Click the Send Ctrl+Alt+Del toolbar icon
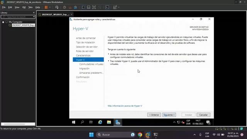 57,7
